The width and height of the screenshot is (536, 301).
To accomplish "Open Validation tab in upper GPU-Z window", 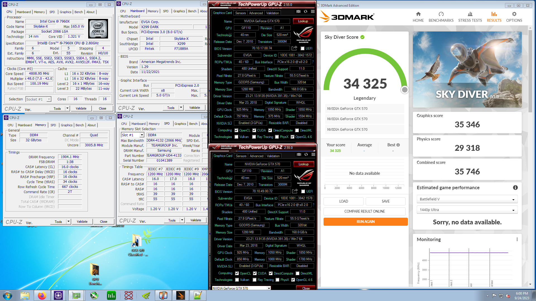I will 272,13.
